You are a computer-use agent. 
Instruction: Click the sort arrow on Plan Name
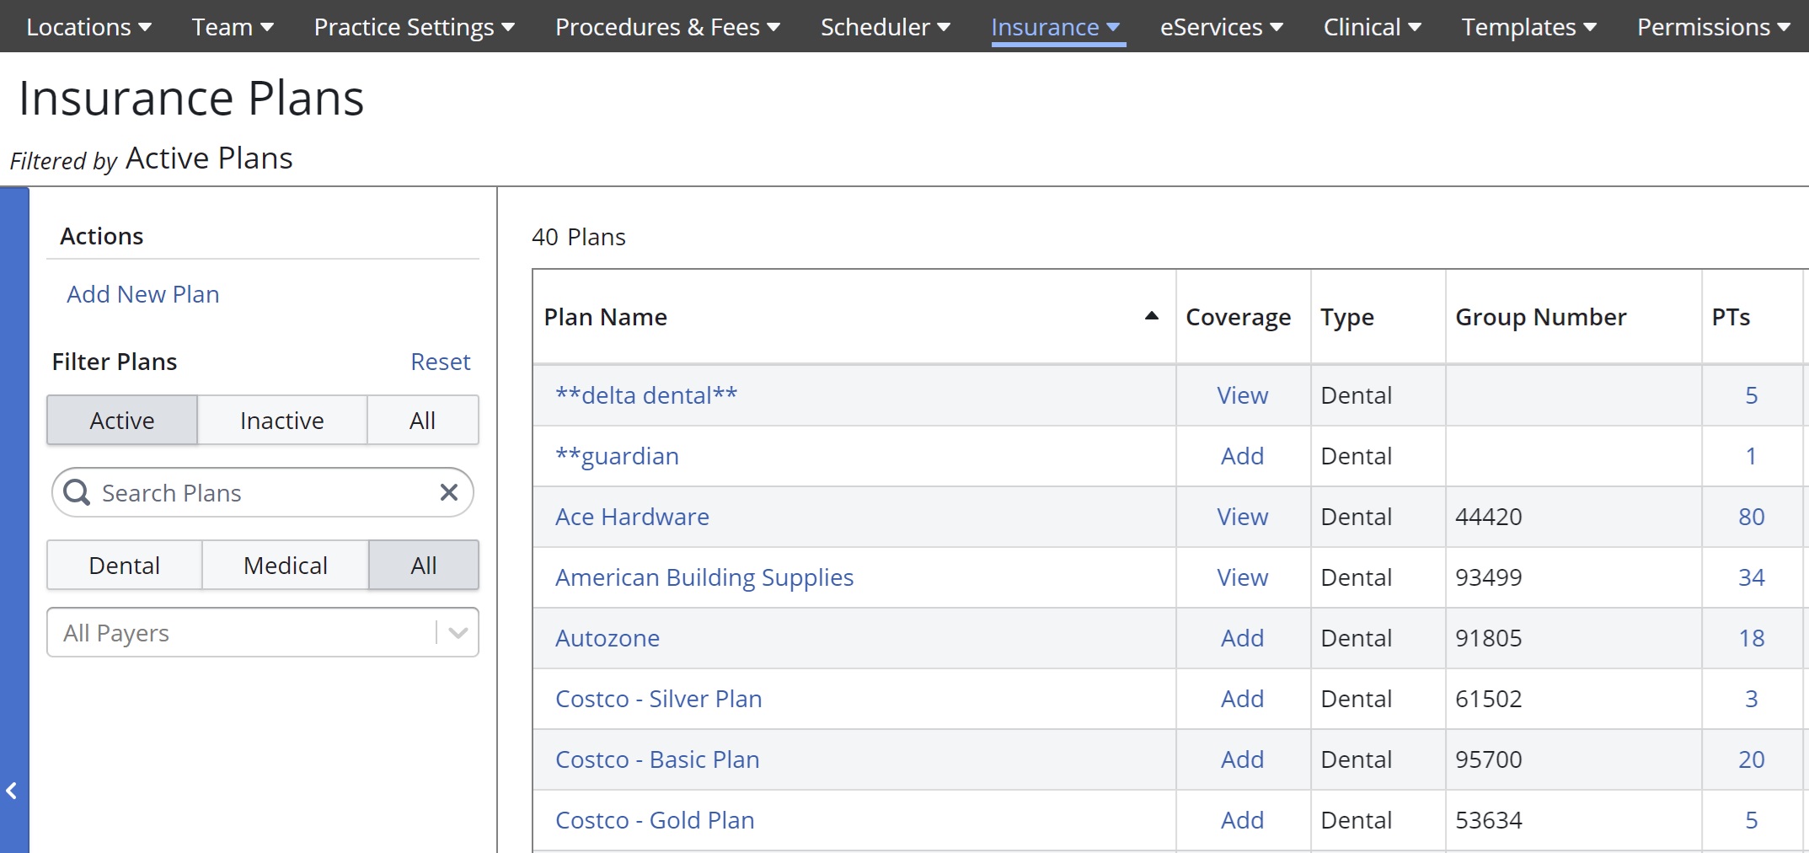pos(1149,317)
